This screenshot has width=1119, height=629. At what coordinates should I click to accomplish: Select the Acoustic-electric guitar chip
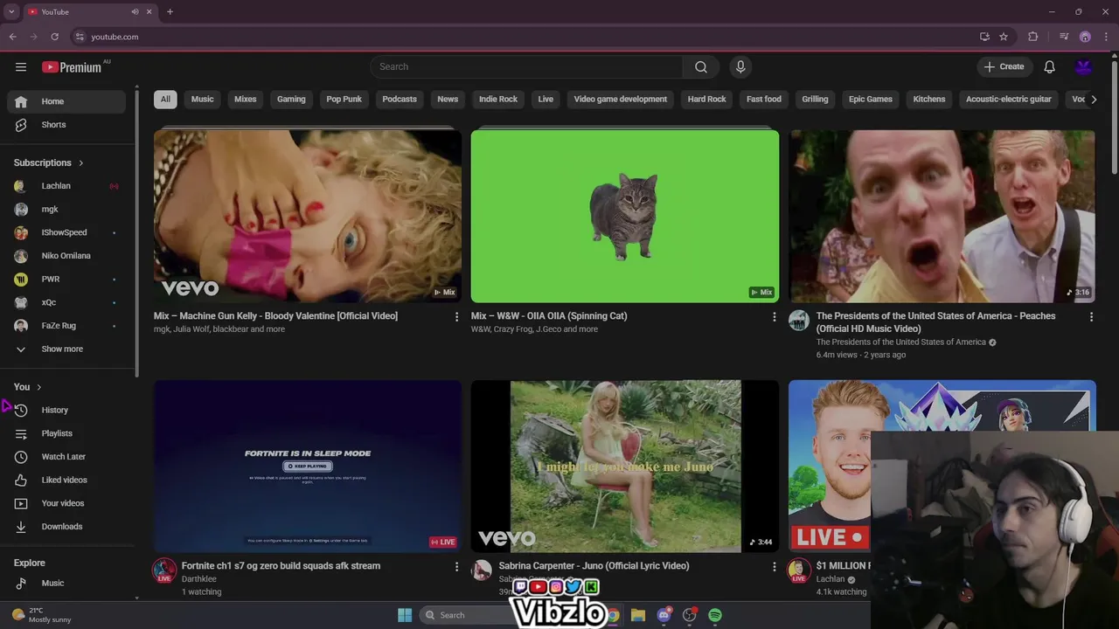(x=1009, y=99)
